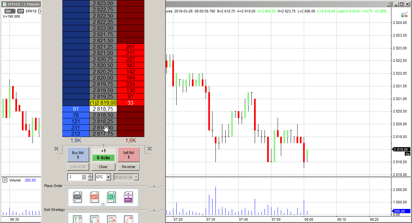Click the Cancel All button
412x223 pixels.
point(78,167)
